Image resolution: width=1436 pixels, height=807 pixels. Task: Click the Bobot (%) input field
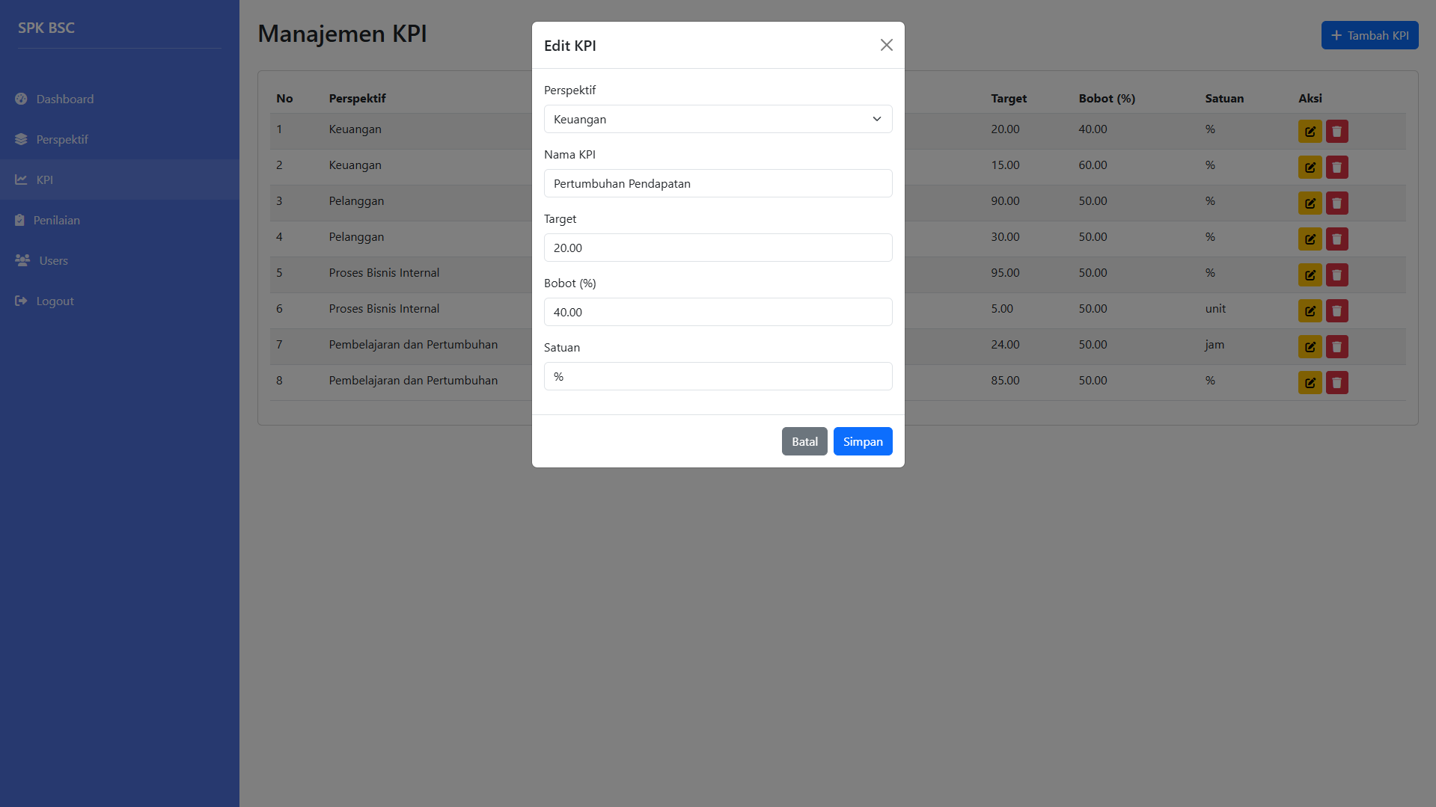pyautogui.click(x=718, y=312)
